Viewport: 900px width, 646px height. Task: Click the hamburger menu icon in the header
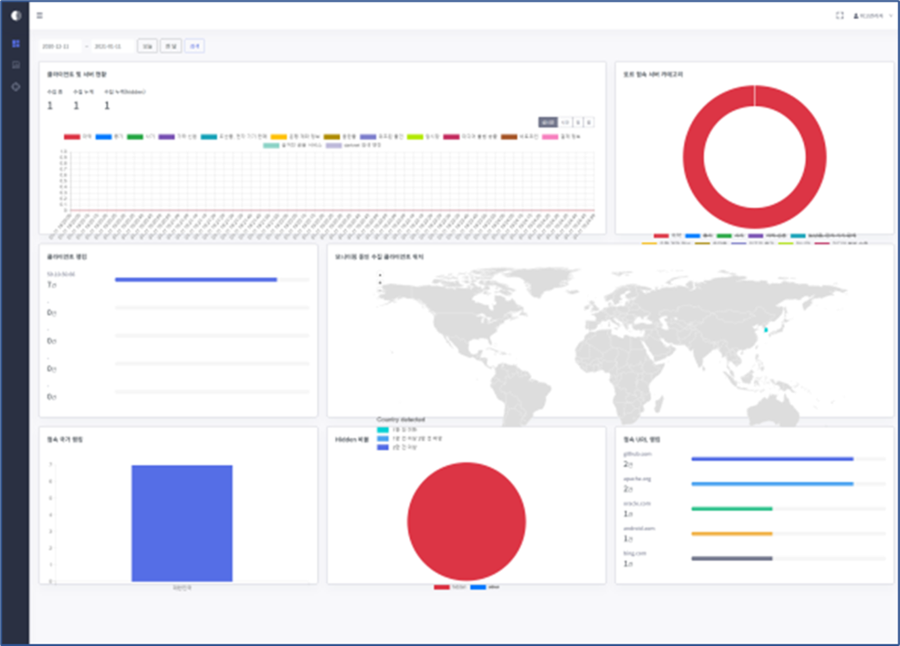click(40, 16)
